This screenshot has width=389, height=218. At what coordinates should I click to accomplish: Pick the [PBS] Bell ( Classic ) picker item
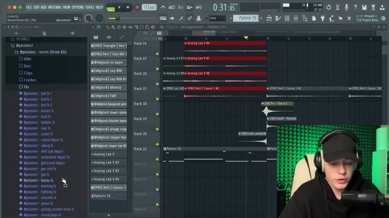109,187
